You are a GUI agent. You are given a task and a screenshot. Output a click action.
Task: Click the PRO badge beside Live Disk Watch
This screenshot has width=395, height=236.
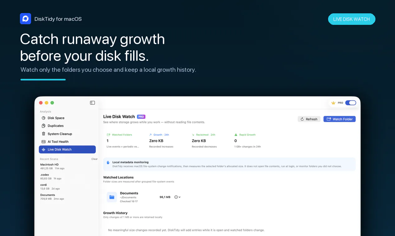(141, 117)
